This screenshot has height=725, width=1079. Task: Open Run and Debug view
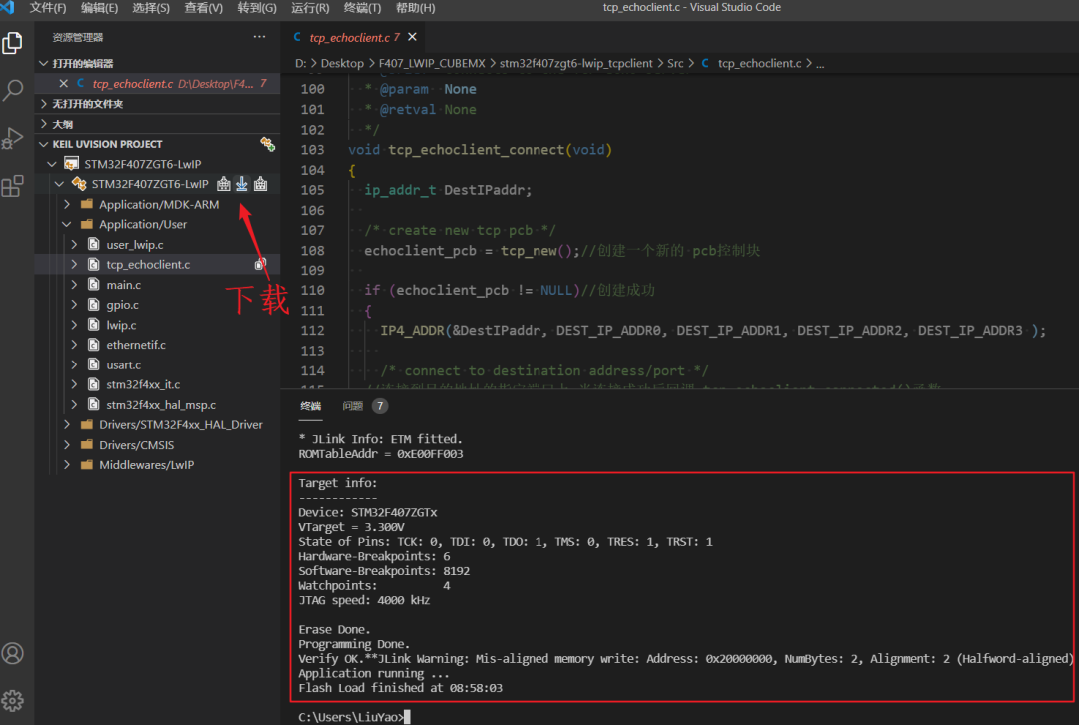(12, 138)
